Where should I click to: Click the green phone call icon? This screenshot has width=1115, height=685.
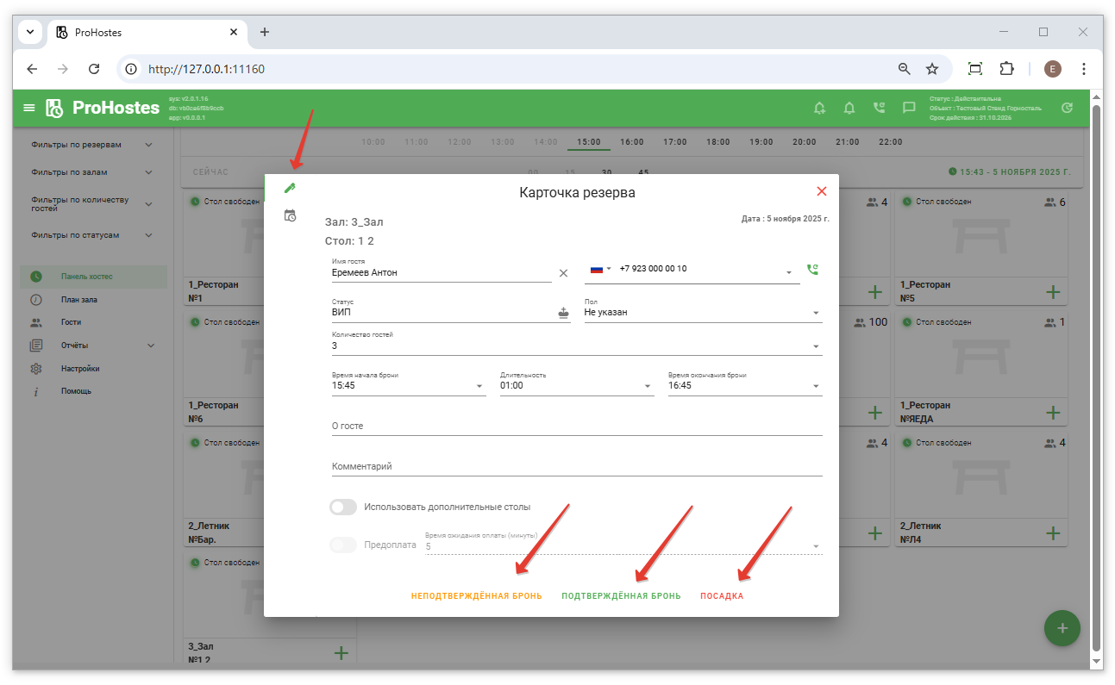click(x=811, y=270)
